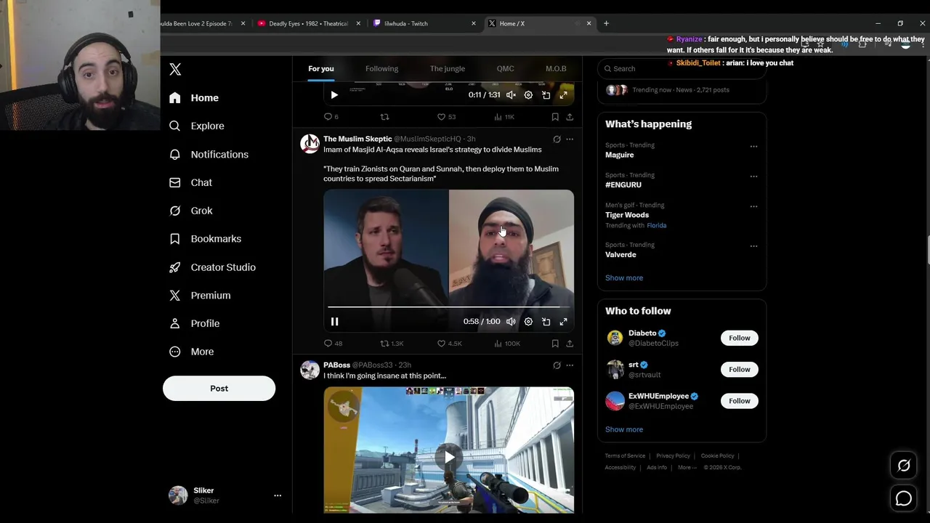The image size is (930, 523).
Task: Toggle picture-in-picture on Muslim Skeptic video
Action: point(546,321)
